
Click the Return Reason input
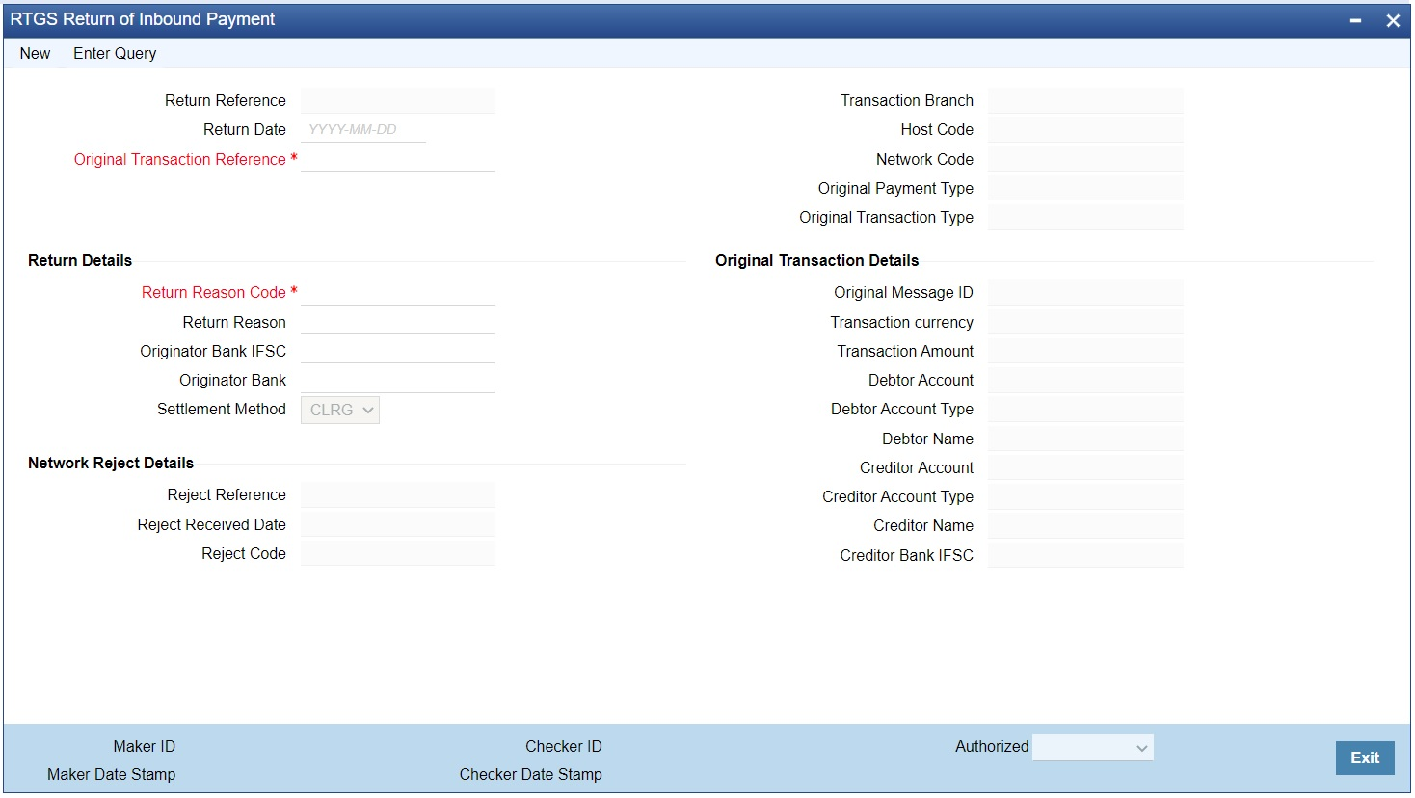(398, 322)
